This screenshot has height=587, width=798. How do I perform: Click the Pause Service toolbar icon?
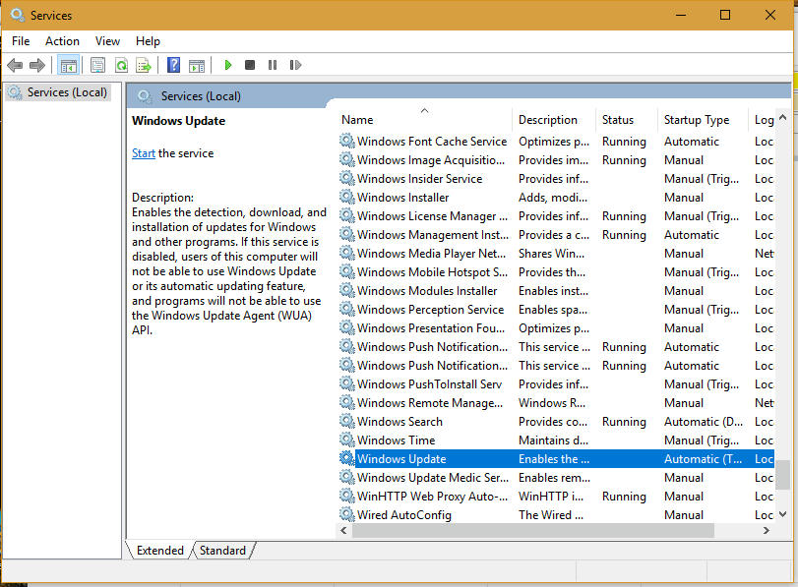coord(272,66)
